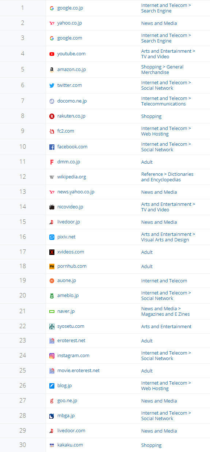Click the syosetu.com link
The height and width of the screenshot is (452, 210).
click(71, 326)
